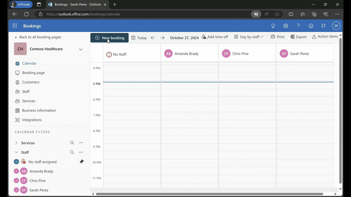Click the pin icon beside No staff assigned
Screen dimensions: 351x197
coord(82,162)
